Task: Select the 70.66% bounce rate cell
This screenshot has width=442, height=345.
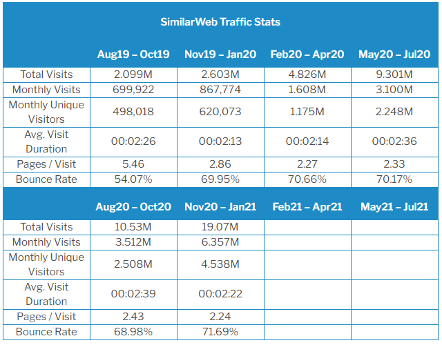Action: point(307,179)
